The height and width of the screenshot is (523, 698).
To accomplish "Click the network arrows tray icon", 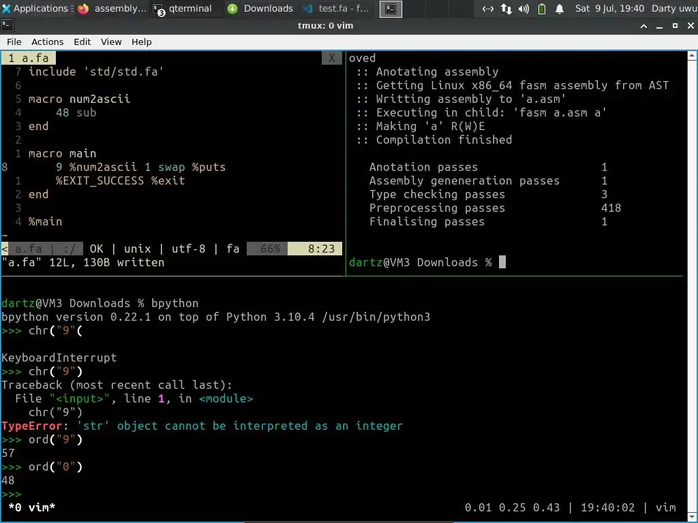I will click(x=488, y=8).
